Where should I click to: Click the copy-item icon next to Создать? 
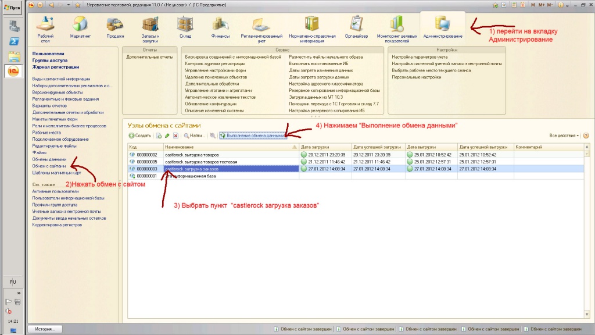[x=159, y=136]
